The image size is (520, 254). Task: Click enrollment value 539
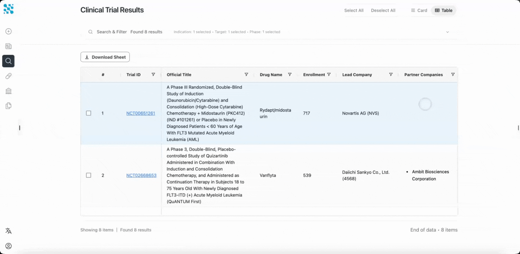pos(307,175)
